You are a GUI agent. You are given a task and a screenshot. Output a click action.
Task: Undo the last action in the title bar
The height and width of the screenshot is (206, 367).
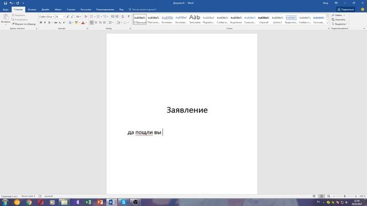(x=11, y=3)
